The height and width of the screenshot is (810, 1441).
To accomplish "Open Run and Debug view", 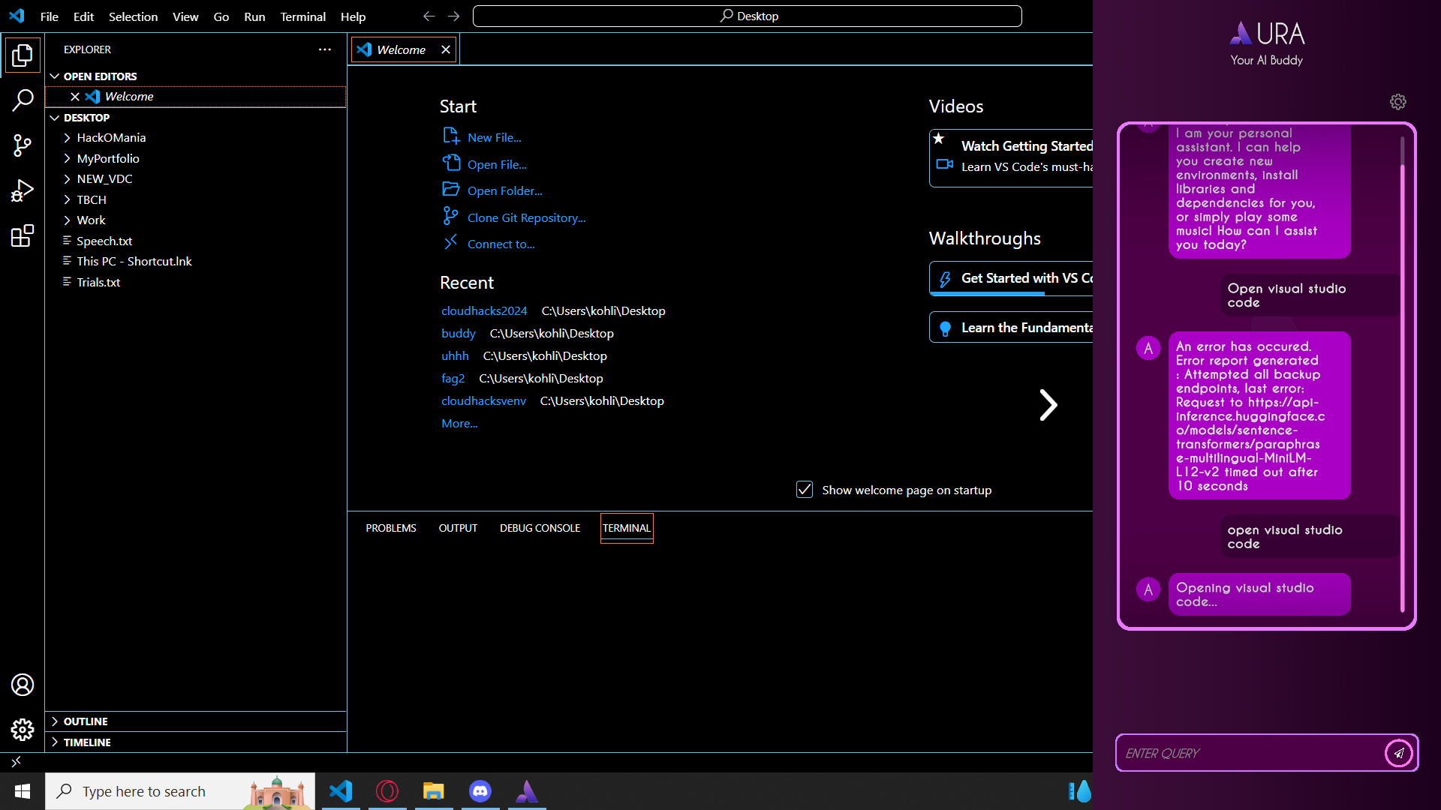I will [x=23, y=190].
